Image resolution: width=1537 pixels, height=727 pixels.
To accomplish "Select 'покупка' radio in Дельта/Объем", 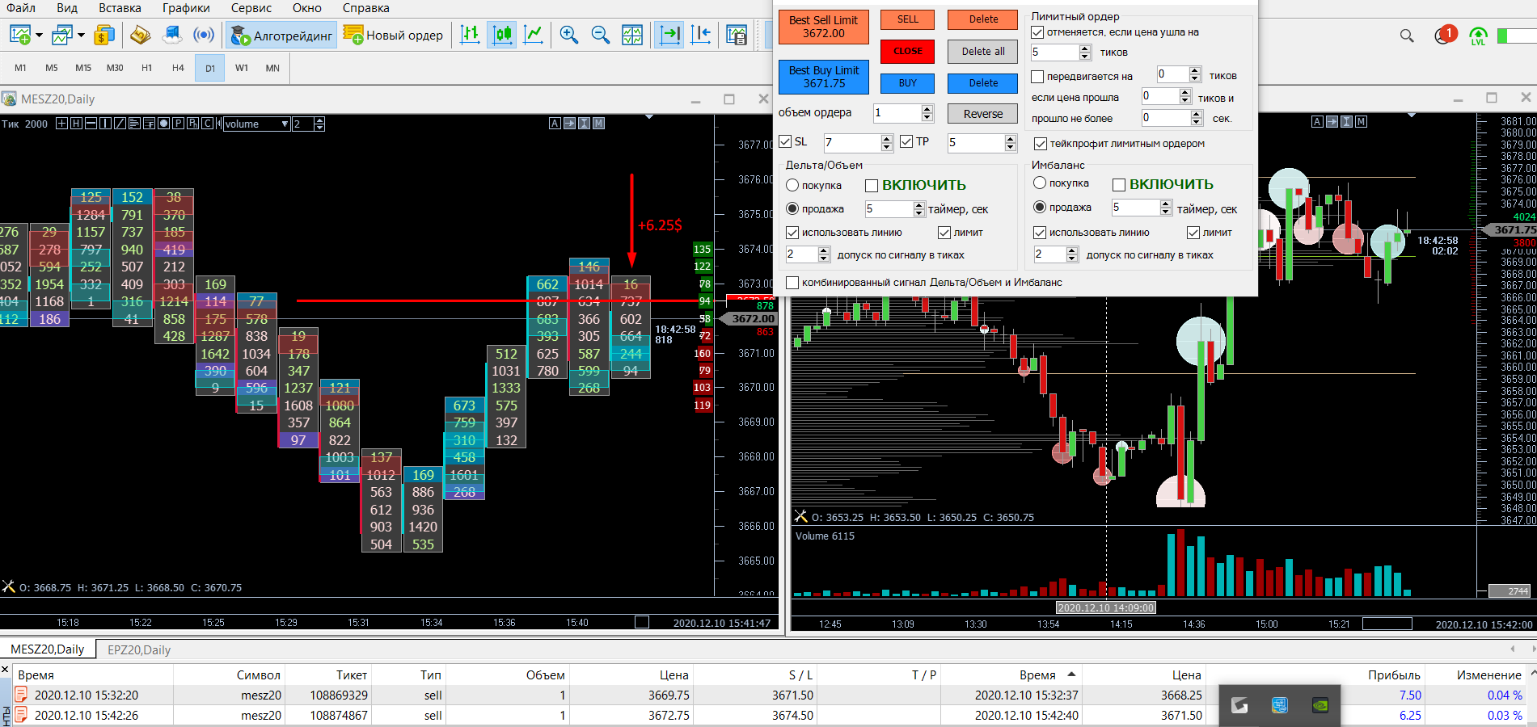I will [x=792, y=186].
